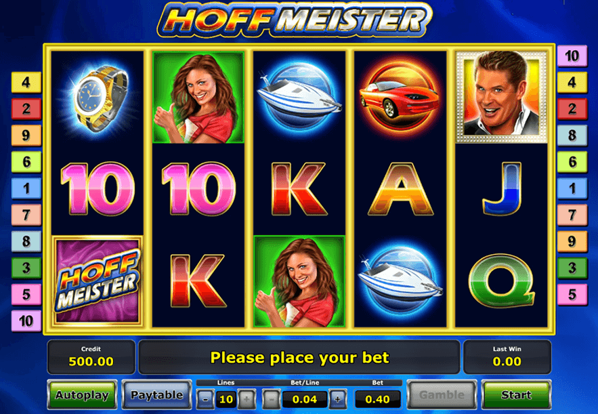Enable Autoplay mode
The height and width of the screenshot is (414, 598).
82,394
